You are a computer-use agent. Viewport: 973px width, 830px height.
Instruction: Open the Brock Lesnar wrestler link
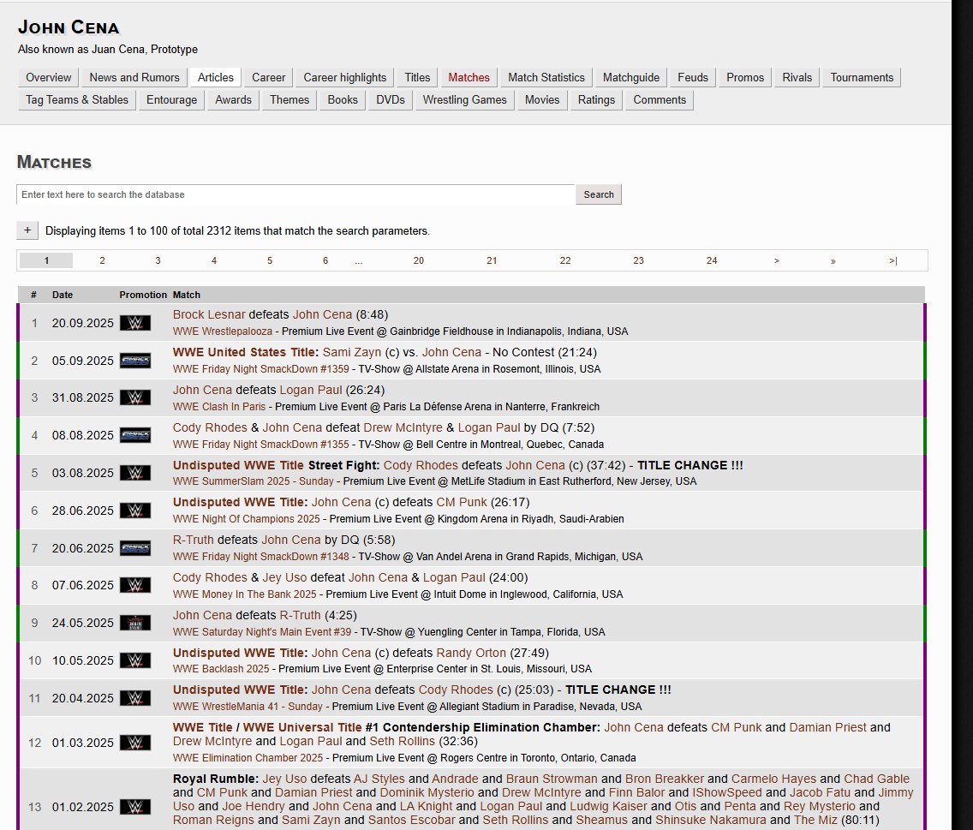[208, 314]
